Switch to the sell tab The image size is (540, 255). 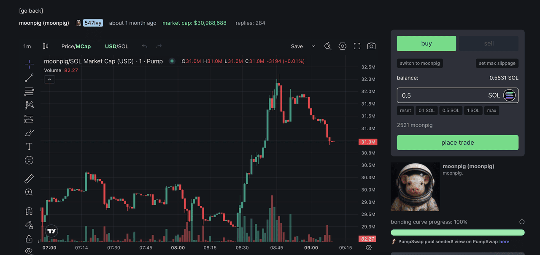pyautogui.click(x=489, y=43)
